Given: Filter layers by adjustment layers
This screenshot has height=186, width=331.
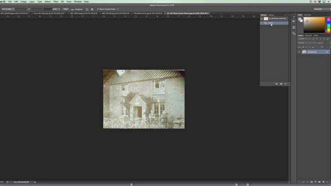Looking at the screenshot, I should tap(317, 39).
